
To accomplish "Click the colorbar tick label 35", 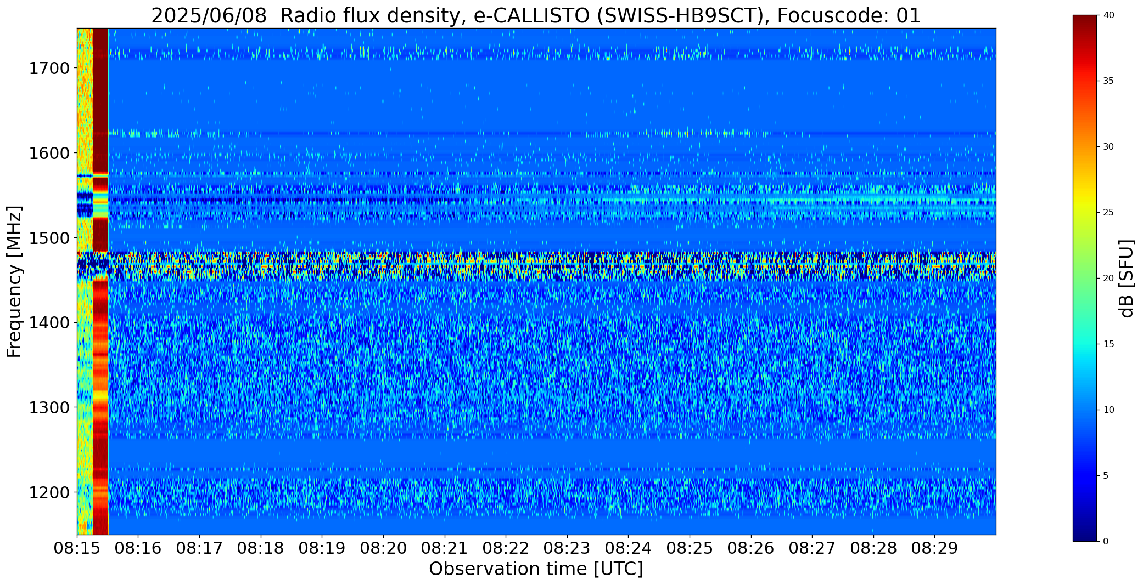I will (x=1108, y=81).
